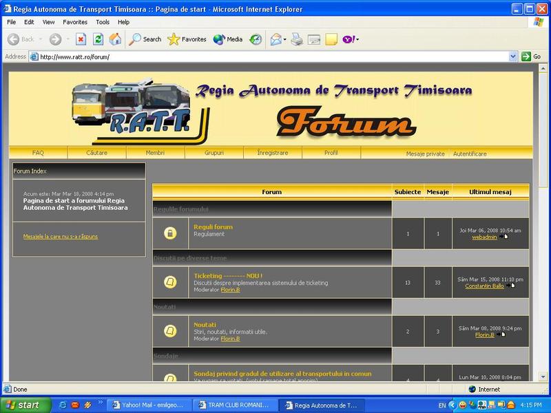Image resolution: width=551 pixels, height=413 pixels.
Task: Click the yellow note toolbar icon
Action: pos(331,39)
